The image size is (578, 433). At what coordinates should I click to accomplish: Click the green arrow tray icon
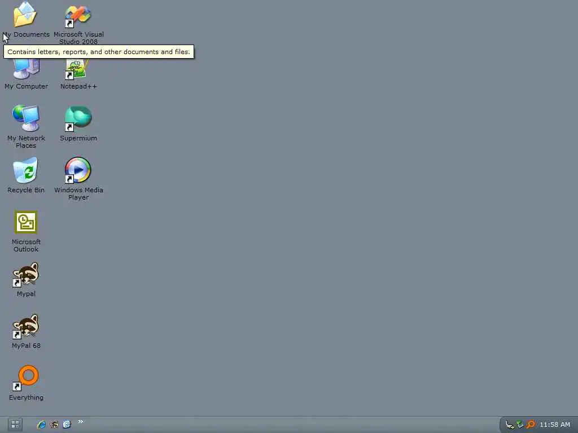coord(520,425)
